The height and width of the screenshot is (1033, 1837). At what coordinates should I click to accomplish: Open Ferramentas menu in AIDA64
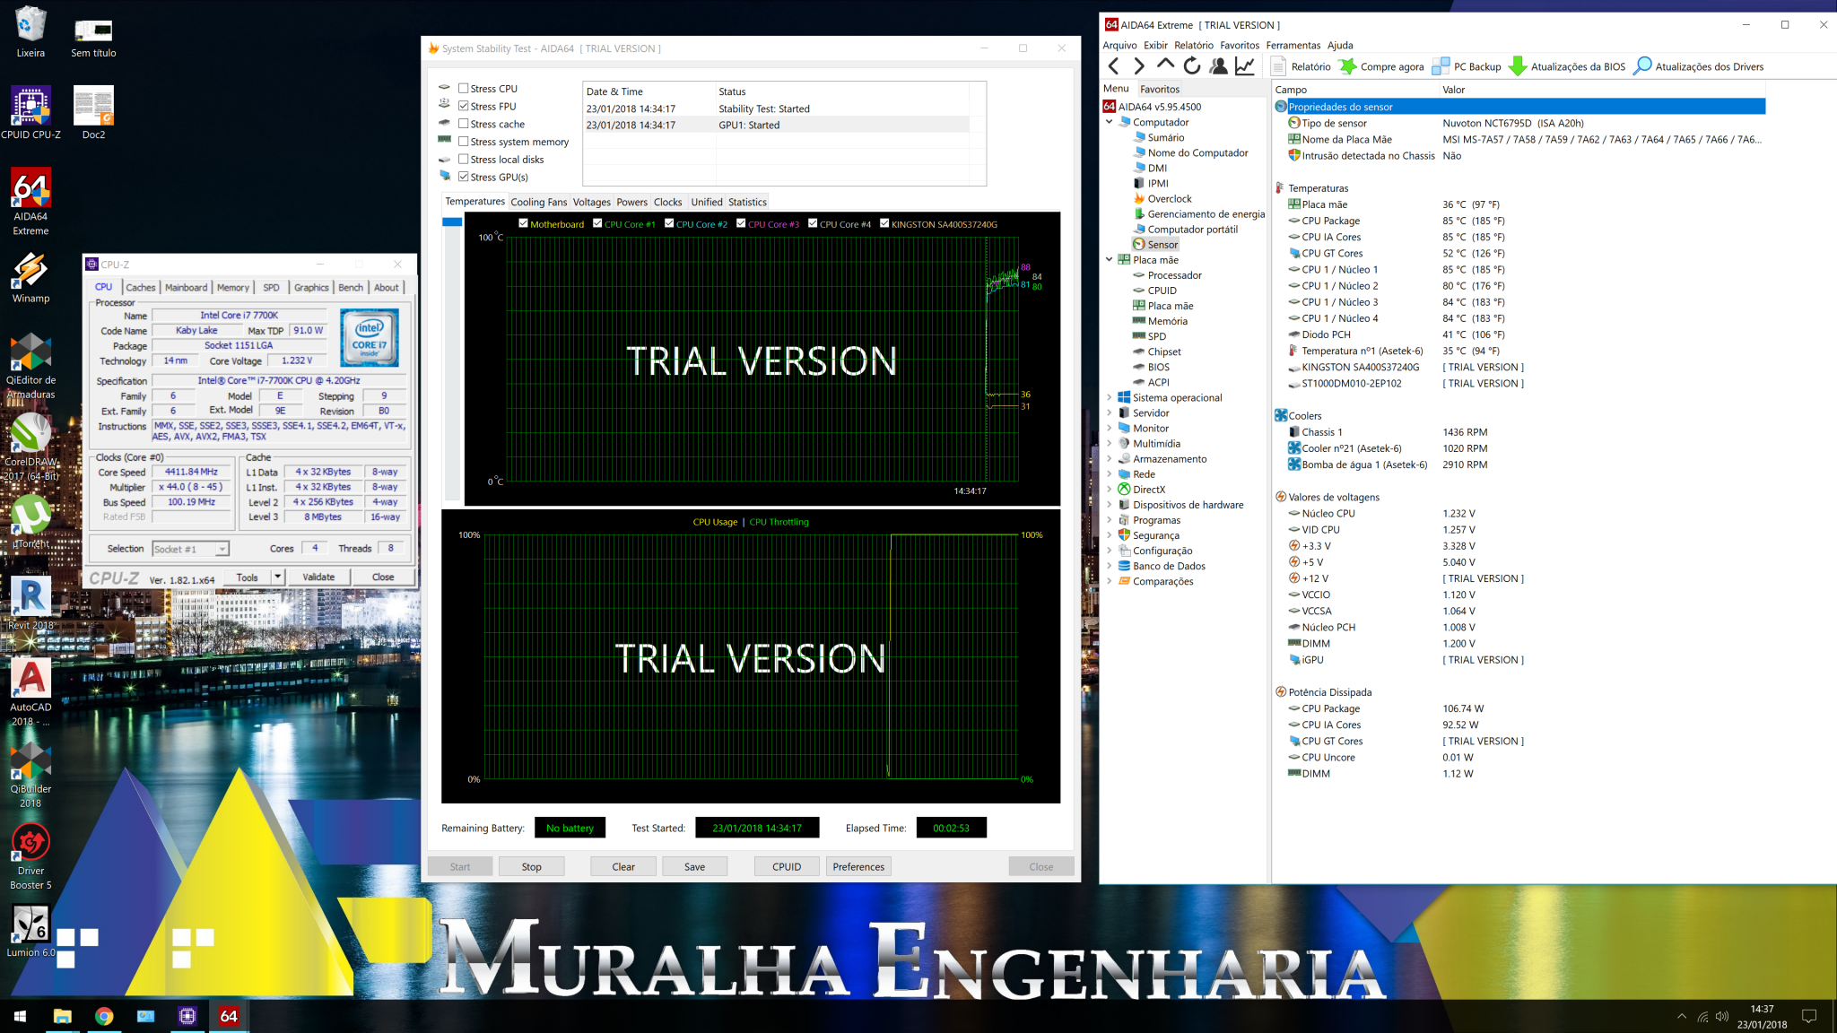click(x=1293, y=46)
